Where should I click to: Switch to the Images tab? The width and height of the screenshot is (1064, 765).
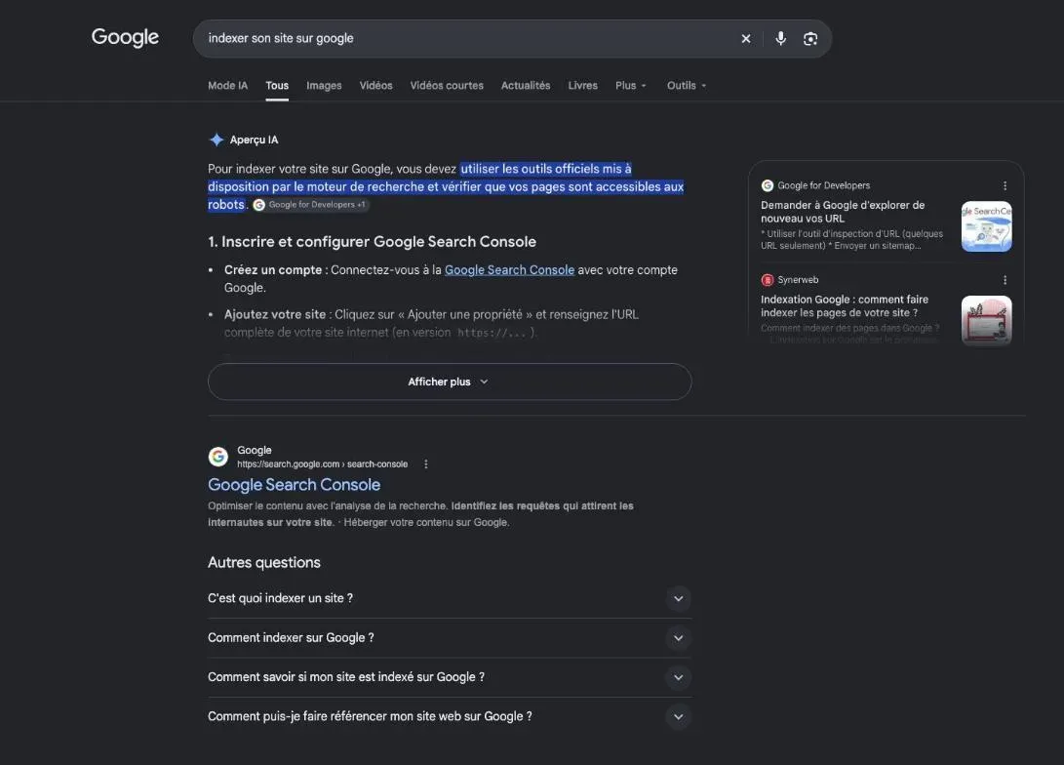[324, 86]
